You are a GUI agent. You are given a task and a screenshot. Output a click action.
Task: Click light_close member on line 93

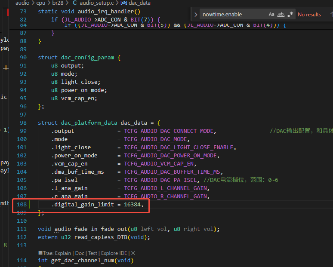pos(79,82)
